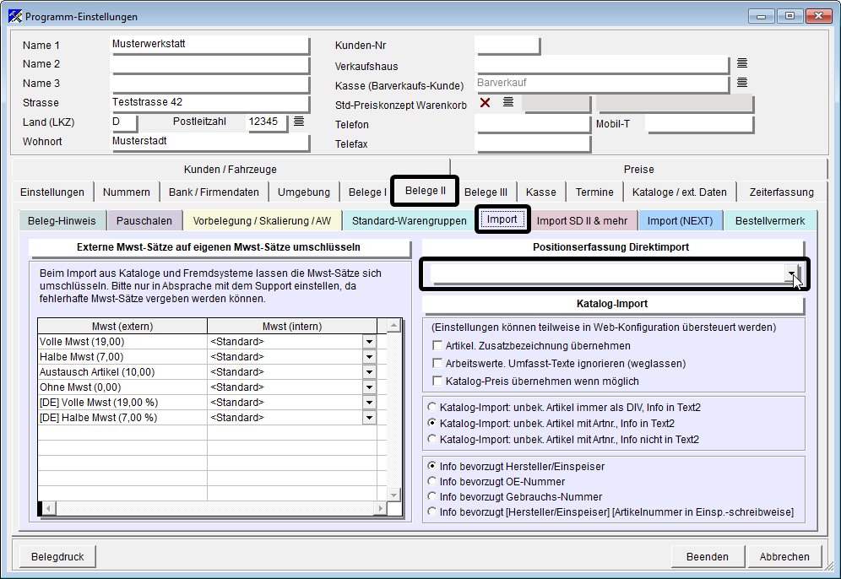Click the Belegdruck button
This screenshot has height=579, width=841.
tap(57, 556)
